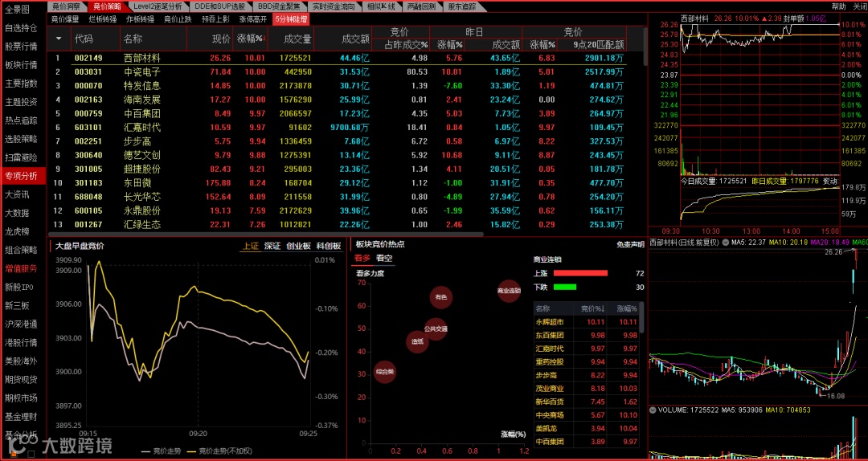This screenshot has width=868, height=461.
Task: Open the MA indicator settings circle icon
Action: 727,243
